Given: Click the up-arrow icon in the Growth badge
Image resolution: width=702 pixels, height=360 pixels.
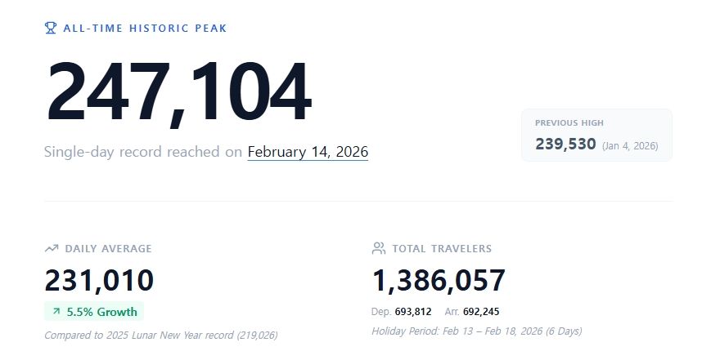Looking at the screenshot, I should click(56, 311).
